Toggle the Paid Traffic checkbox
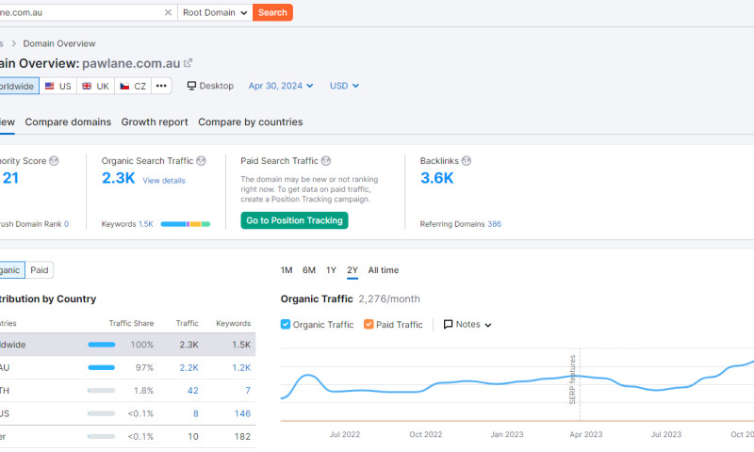 (369, 325)
